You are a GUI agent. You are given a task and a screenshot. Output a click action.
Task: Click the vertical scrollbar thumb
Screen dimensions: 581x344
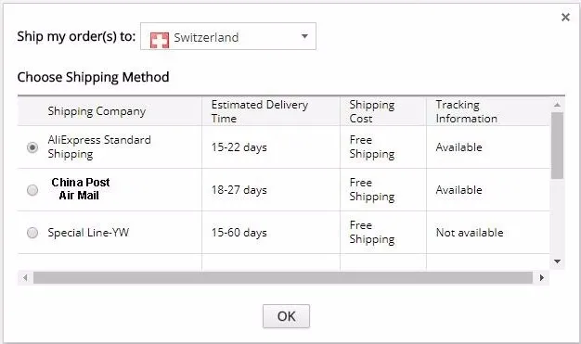pos(557,146)
